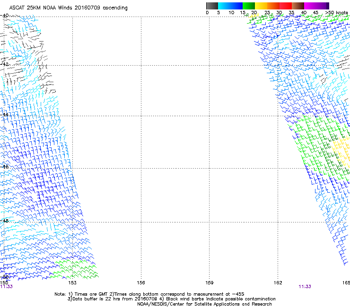This screenshot has width=350, height=307.
Task: Select the brown 35-40 knots legend swatch
Action: click(x=298, y=6)
